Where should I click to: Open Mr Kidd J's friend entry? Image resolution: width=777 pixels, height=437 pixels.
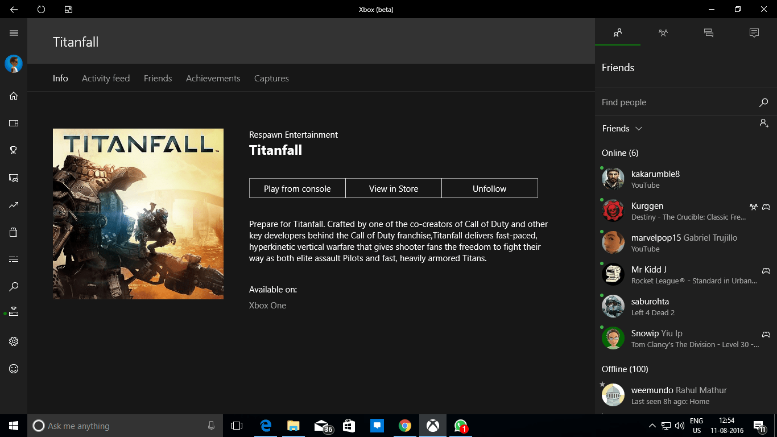[x=686, y=274]
